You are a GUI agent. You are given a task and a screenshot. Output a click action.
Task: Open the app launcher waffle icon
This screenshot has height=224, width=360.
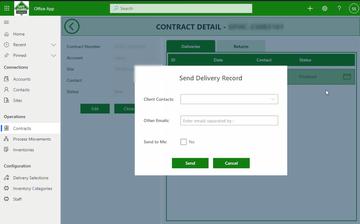point(7,8)
